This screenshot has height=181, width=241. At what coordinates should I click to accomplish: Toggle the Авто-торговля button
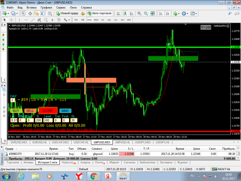click(x=100, y=13)
